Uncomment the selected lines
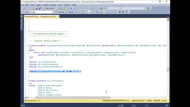The image size is (190, 107). coord(115,12)
